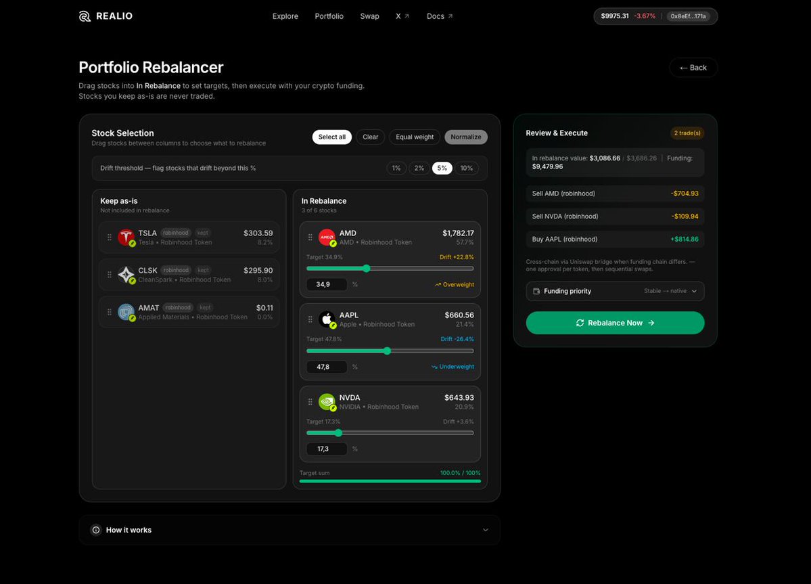The height and width of the screenshot is (584, 811).
Task: Click the CLSK CleanSpark logo icon
Action: click(x=126, y=274)
